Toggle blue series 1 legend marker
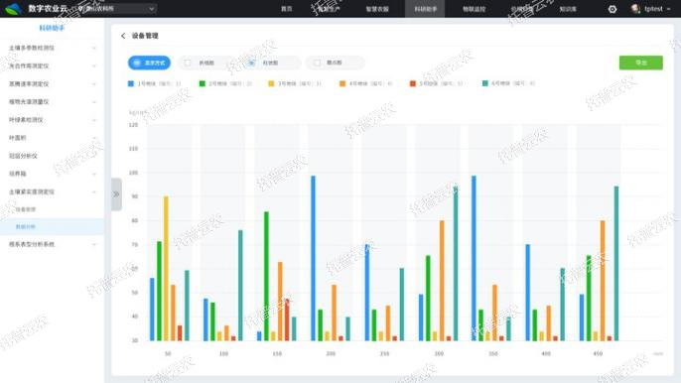The width and height of the screenshot is (681, 383). pos(131,83)
